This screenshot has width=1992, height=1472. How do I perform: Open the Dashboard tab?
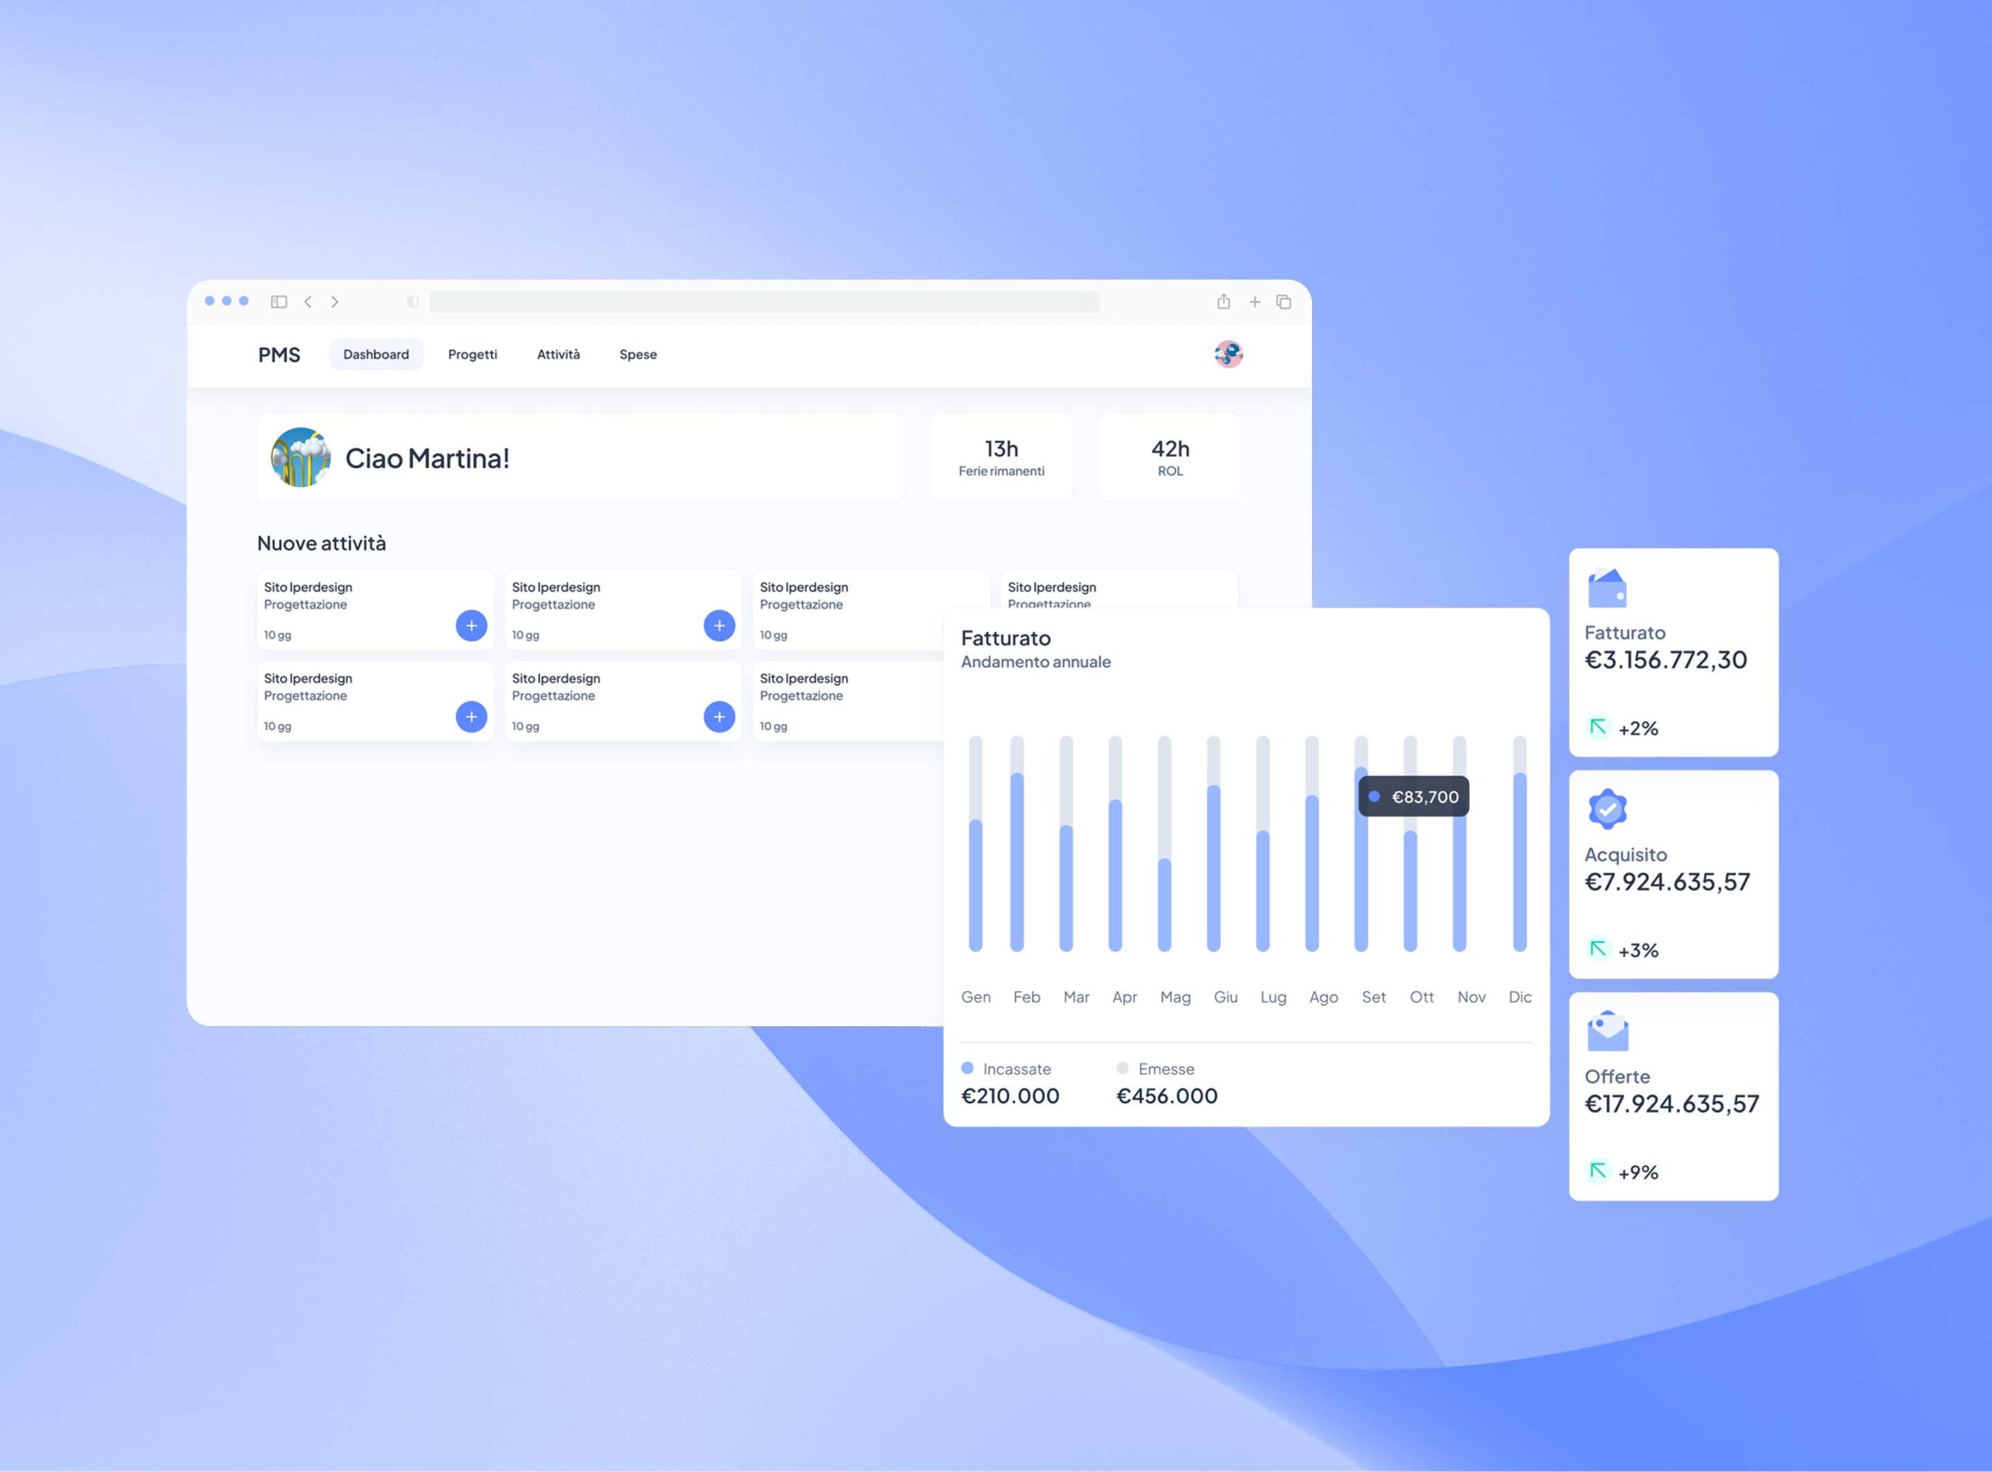(x=376, y=355)
